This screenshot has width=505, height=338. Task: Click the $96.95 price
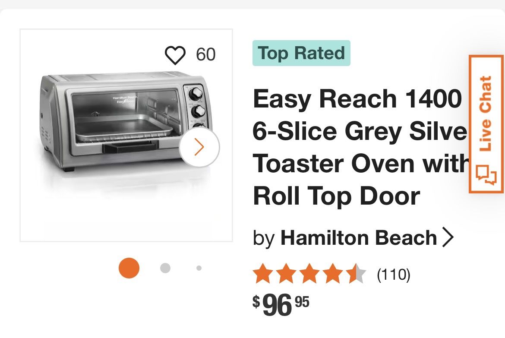281,305
